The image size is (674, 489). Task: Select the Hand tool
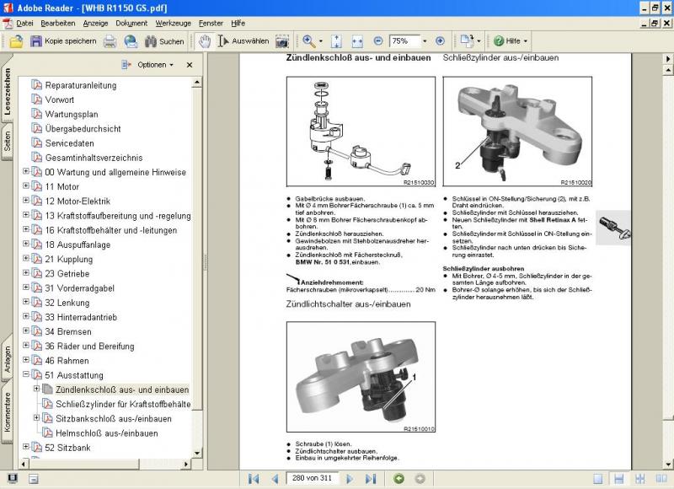(205, 41)
